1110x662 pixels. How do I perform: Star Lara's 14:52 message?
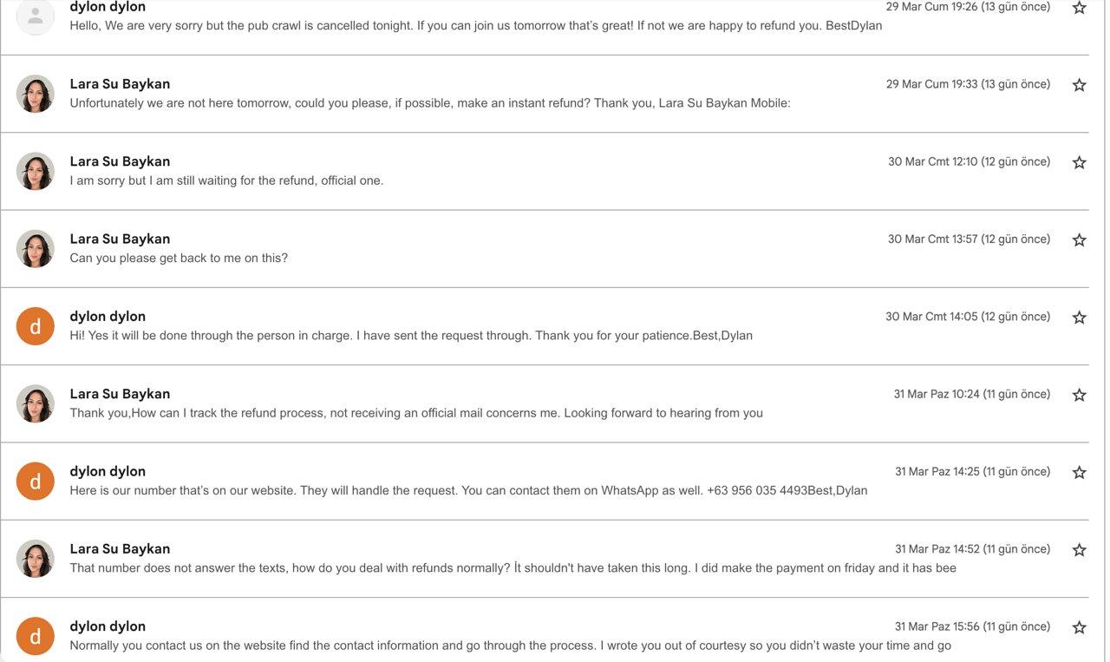(1079, 549)
